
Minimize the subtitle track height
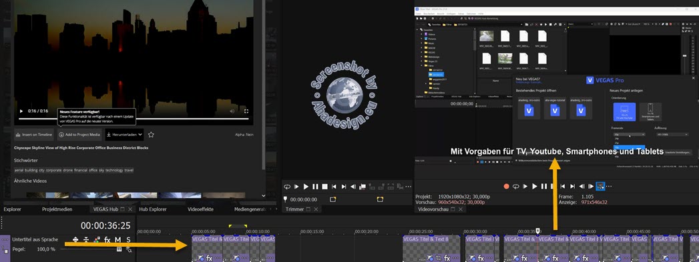pyautogui.click(x=85, y=239)
